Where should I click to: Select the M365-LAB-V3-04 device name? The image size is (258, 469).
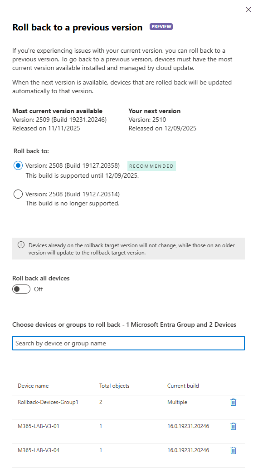(39, 450)
